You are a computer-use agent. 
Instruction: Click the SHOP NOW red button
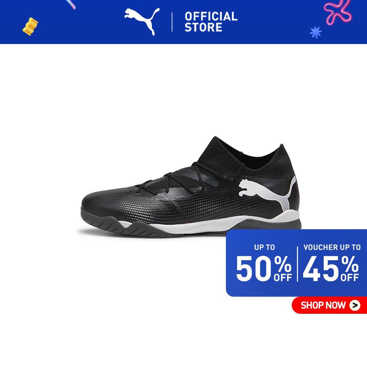click(x=329, y=305)
